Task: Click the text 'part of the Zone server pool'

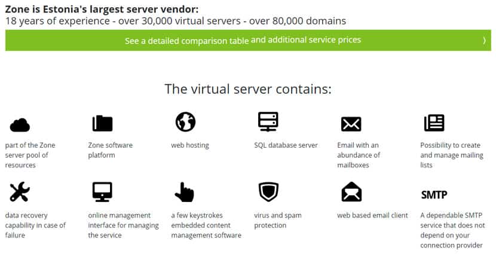Action: tap(30, 155)
